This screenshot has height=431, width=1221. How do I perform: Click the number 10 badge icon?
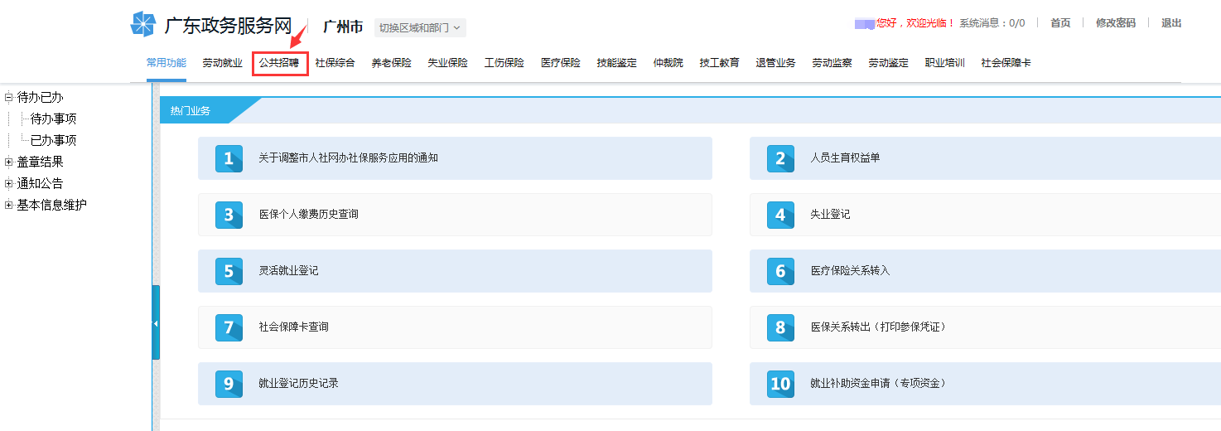(780, 384)
